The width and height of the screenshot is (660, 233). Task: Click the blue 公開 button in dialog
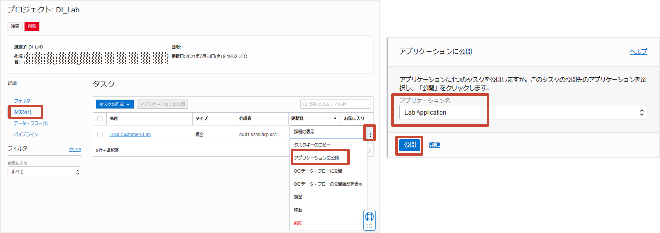pos(409,145)
